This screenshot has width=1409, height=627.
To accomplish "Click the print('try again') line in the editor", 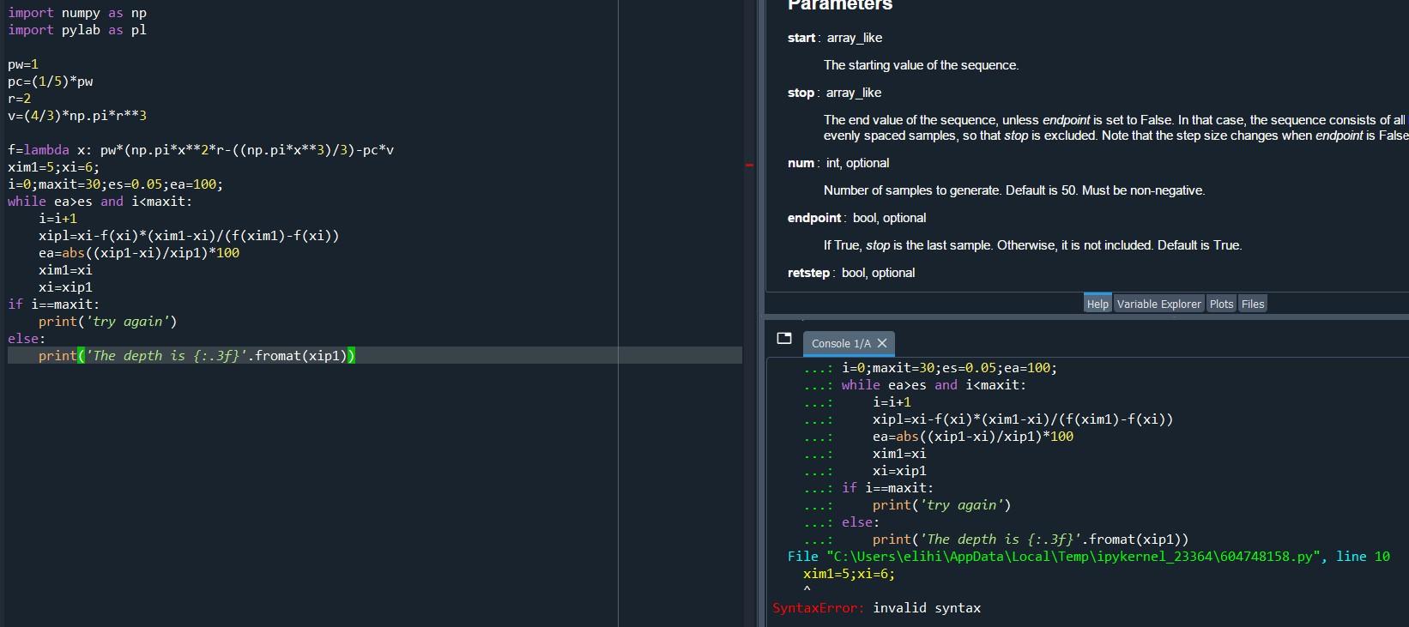I will coord(108,322).
